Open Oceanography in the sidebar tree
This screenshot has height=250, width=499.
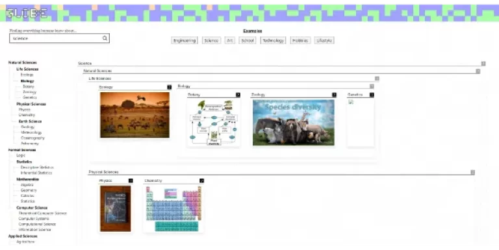point(32,138)
